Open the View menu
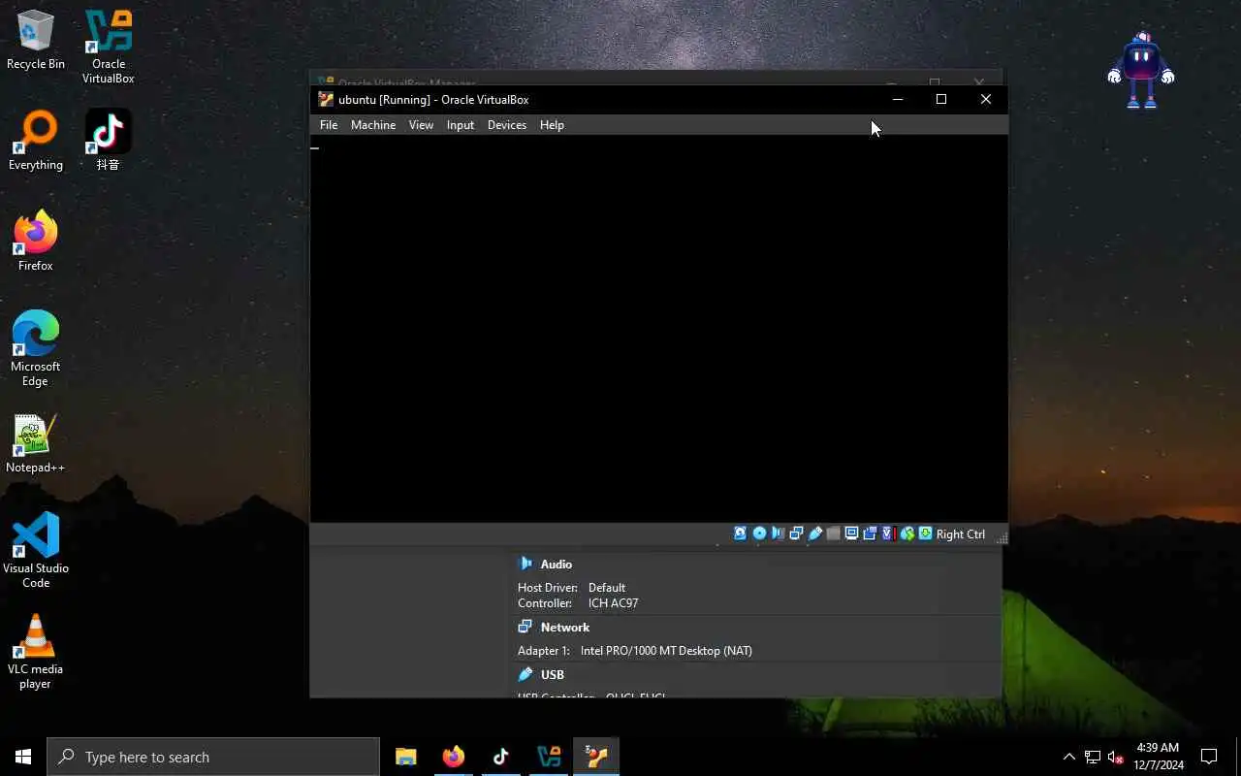This screenshot has height=776, width=1241. pos(421,125)
